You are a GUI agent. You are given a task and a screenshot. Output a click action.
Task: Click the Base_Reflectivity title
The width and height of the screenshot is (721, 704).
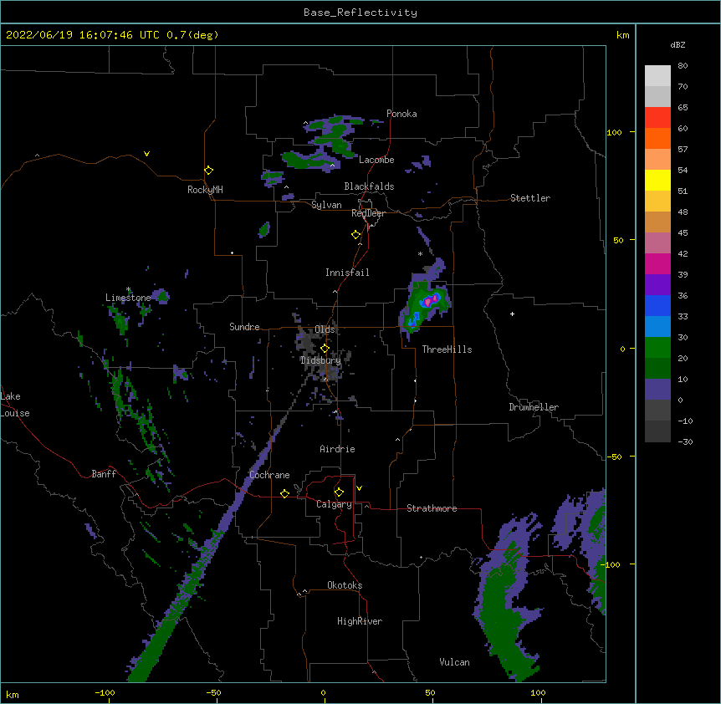360,13
